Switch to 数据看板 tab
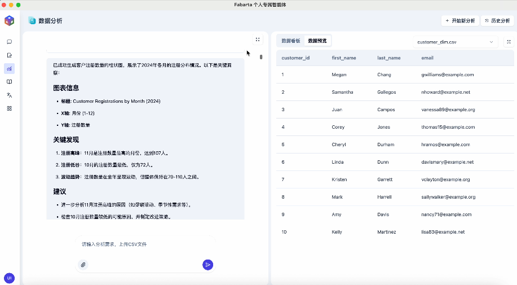 [x=291, y=41]
